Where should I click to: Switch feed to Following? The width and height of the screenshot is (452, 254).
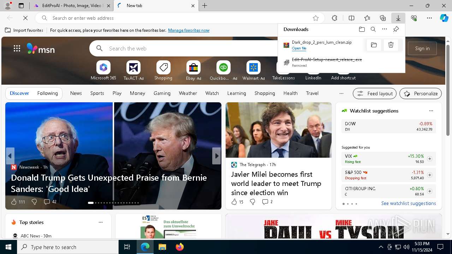click(x=47, y=93)
